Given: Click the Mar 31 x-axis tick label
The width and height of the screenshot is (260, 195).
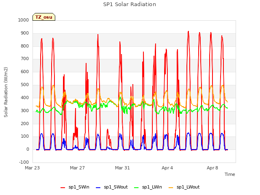Looking at the screenshot, I should 122,168.
